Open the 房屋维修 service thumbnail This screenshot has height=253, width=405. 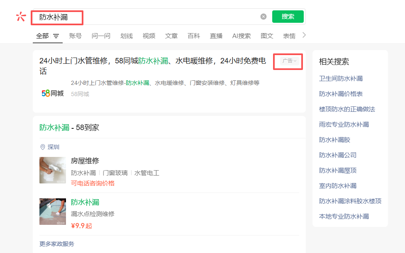[53, 170]
